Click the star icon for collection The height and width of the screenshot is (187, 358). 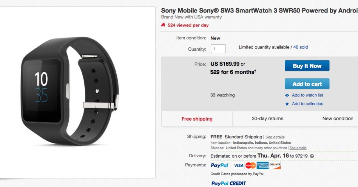(287, 104)
